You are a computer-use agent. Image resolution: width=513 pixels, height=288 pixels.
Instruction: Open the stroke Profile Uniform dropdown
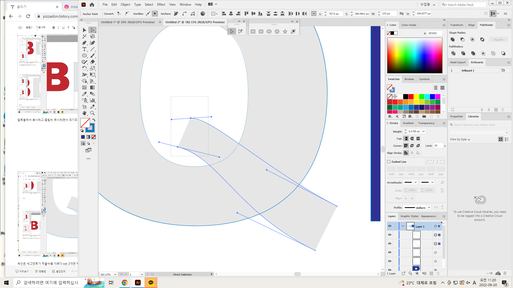pyautogui.click(x=429, y=207)
